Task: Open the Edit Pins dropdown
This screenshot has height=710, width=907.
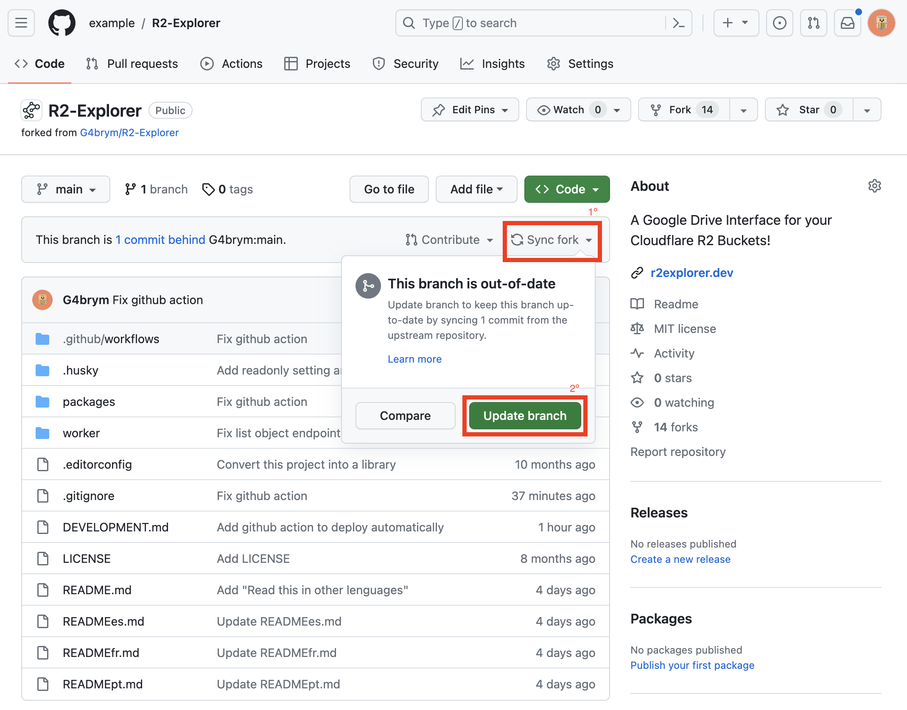Action: 470,110
